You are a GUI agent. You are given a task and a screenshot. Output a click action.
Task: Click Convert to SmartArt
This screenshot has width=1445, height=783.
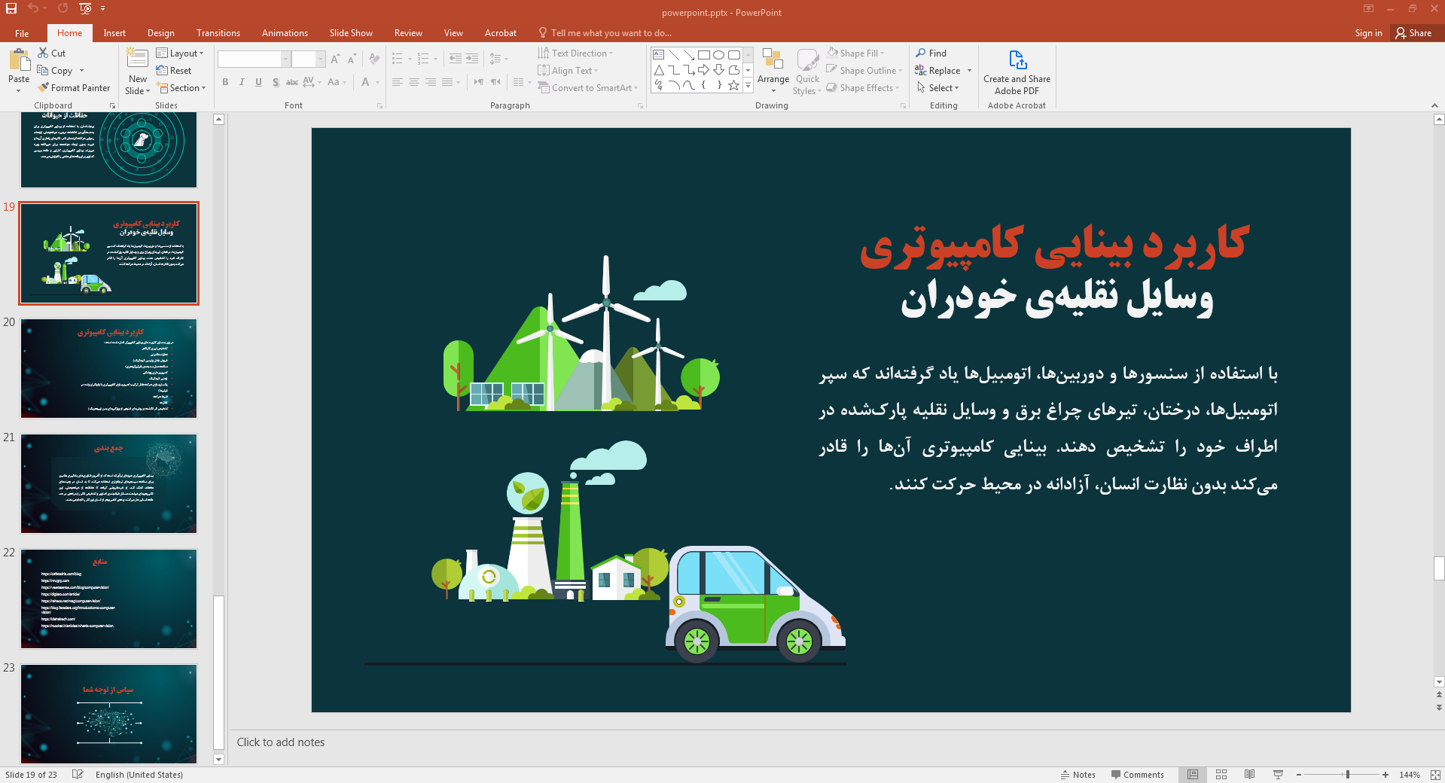587,87
